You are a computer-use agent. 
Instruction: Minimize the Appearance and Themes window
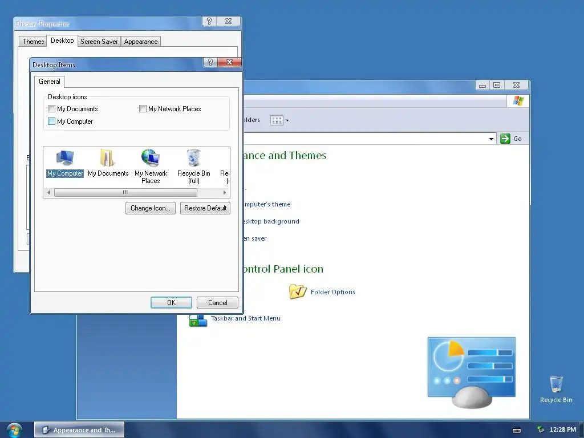click(x=482, y=86)
